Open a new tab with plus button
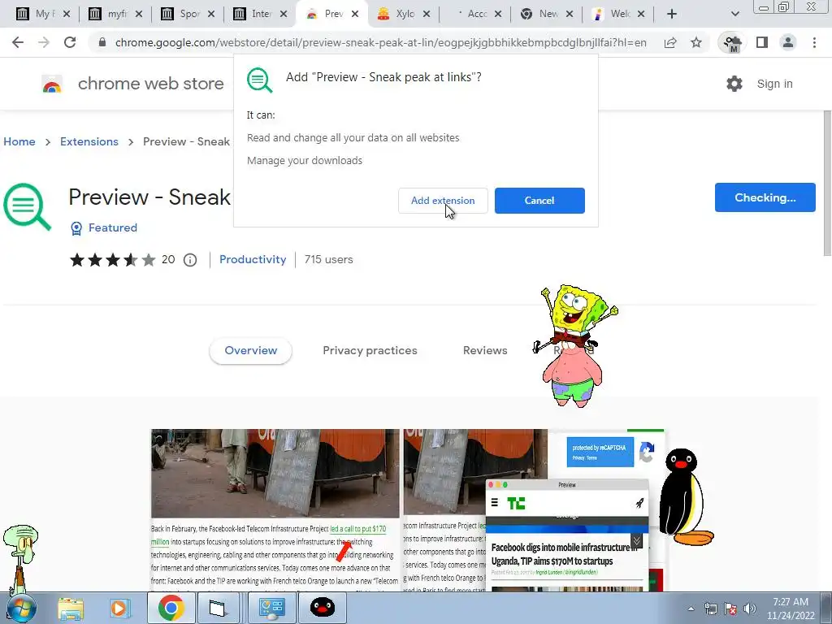 tap(672, 14)
